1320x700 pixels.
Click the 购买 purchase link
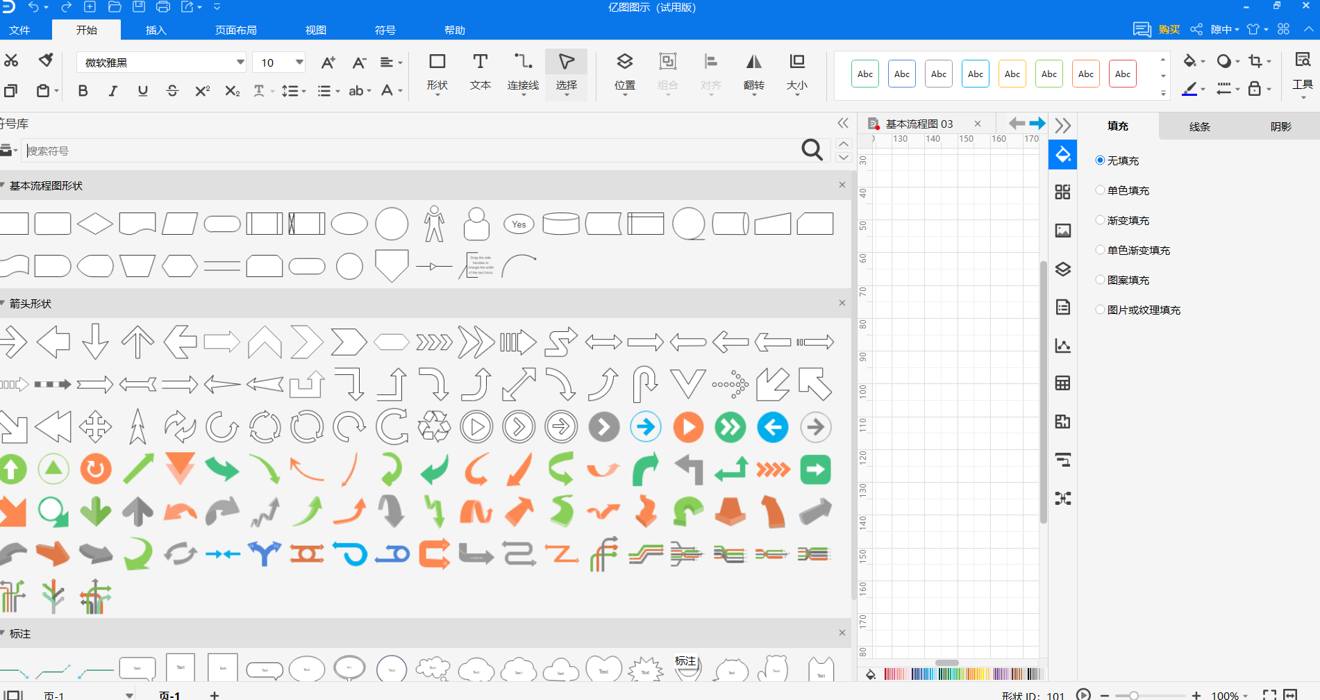click(1169, 29)
